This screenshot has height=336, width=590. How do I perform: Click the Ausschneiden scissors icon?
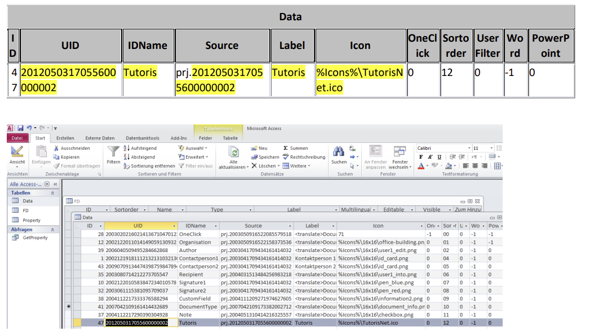tap(56, 148)
